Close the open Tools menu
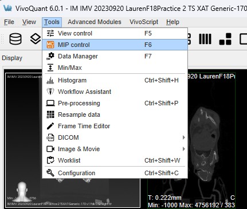 tap(52, 22)
